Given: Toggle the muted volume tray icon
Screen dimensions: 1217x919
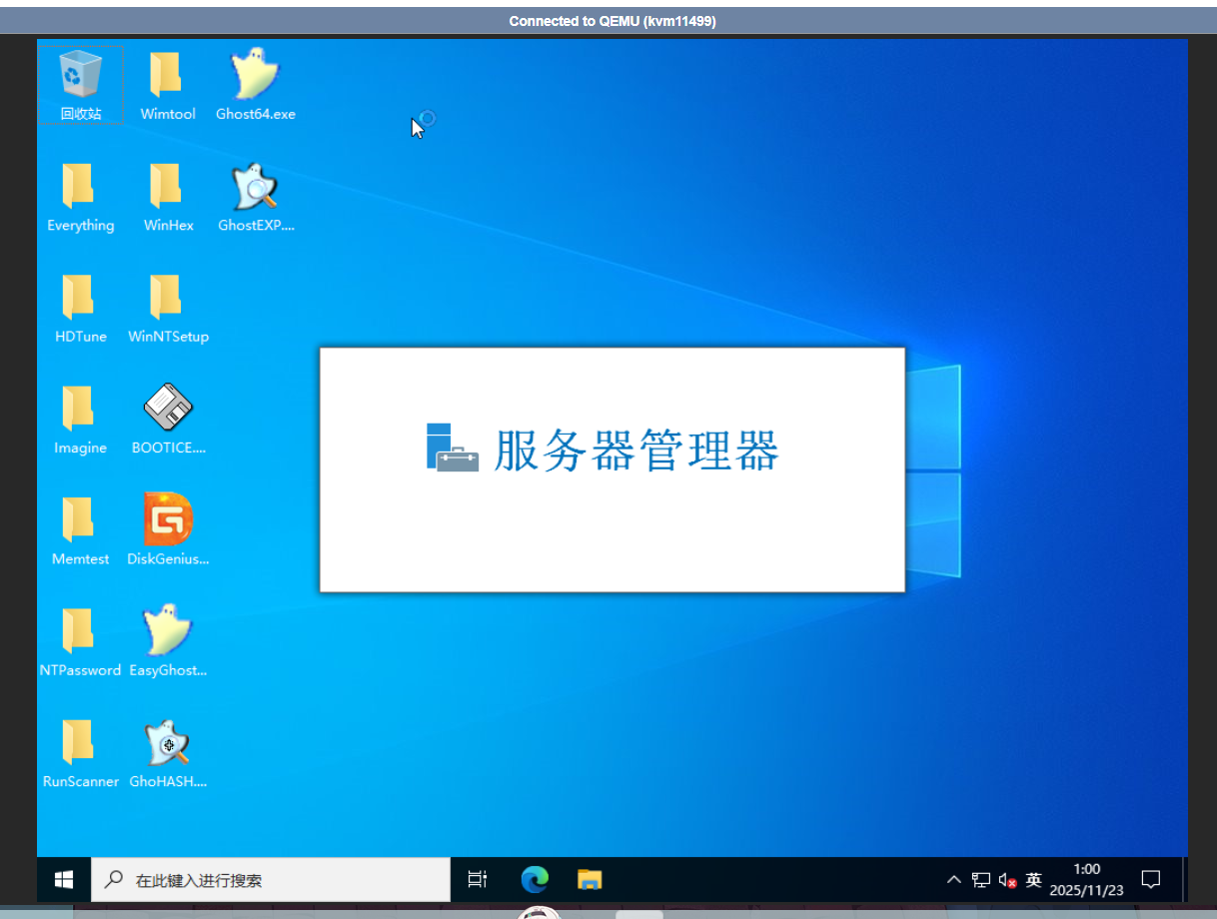Looking at the screenshot, I should (x=1007, y=880).
